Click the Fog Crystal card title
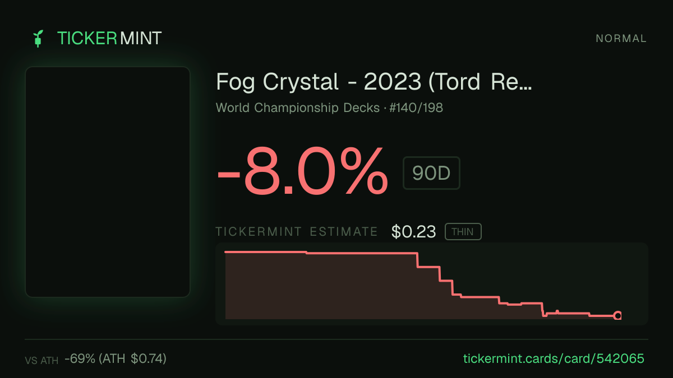This screenshot has height=378, width=673. click(374, 82)
